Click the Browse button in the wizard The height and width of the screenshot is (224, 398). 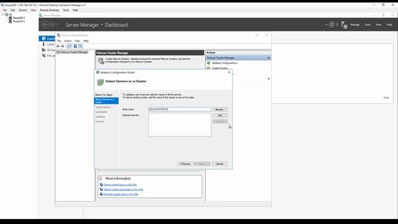(x=220, y=110)
